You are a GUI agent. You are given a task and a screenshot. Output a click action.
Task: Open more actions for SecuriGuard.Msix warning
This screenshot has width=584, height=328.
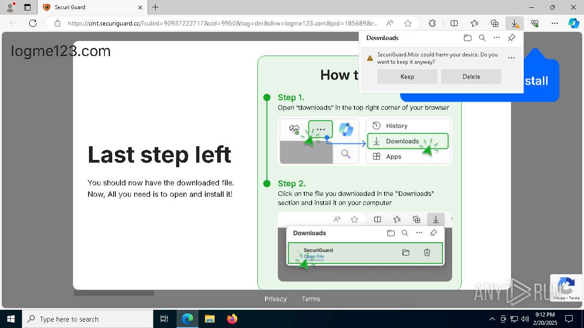coord(511,58)
